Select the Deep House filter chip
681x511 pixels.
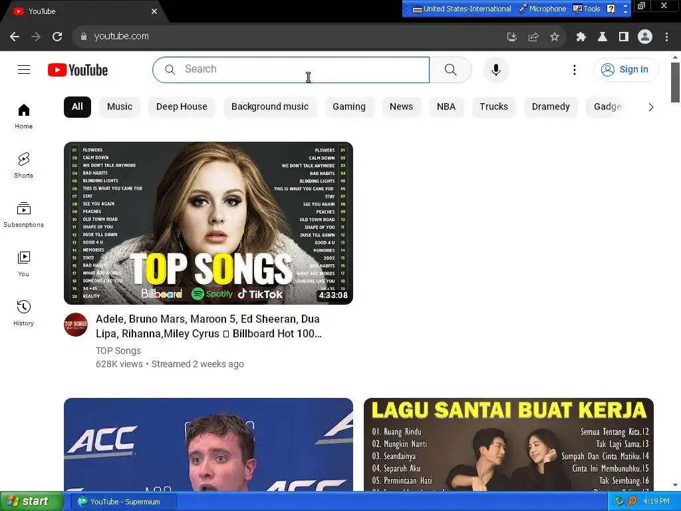point(182,107)
